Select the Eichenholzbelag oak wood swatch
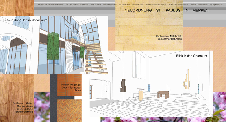Screen dimensions: 226x122 [17, 98]
